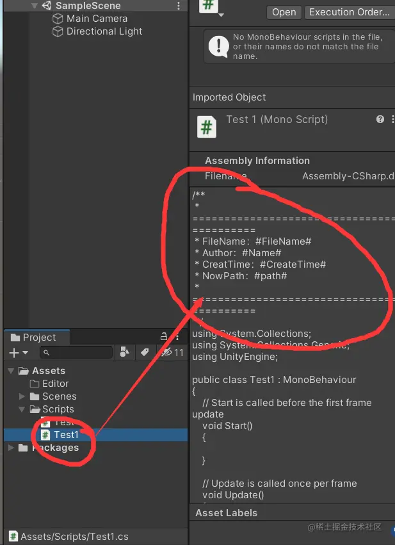The image size is (395, 545).
Task: Select the Assets root folder
Action: [x=48, y=371]
